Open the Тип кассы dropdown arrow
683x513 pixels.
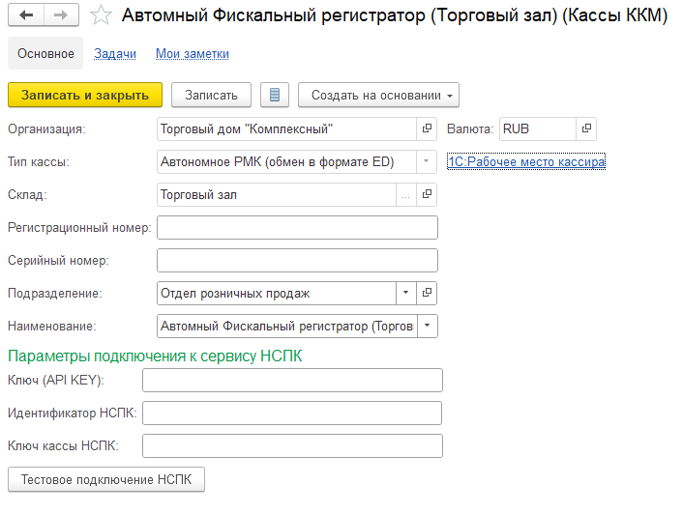pos(427,161)
